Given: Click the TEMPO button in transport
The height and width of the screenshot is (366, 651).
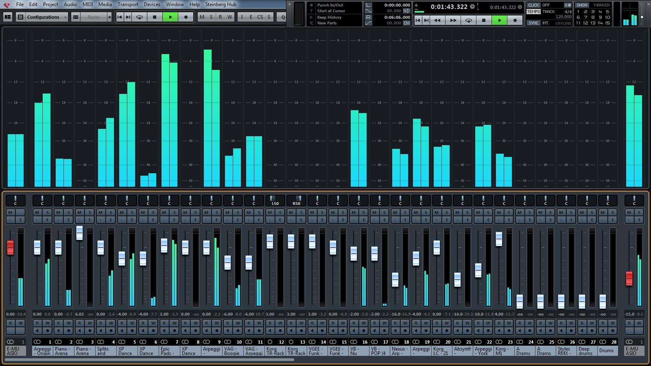Looking at the screenshot, I should point(533,12).
